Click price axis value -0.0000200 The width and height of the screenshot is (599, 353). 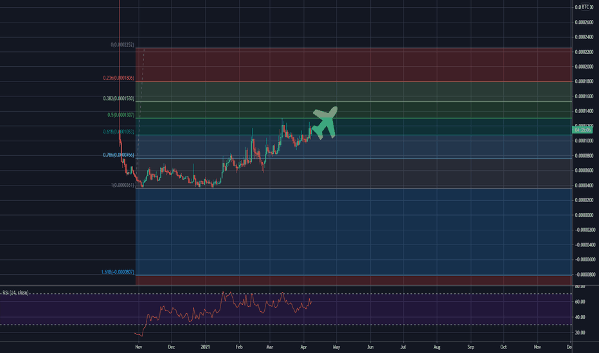tap(585, 230)
